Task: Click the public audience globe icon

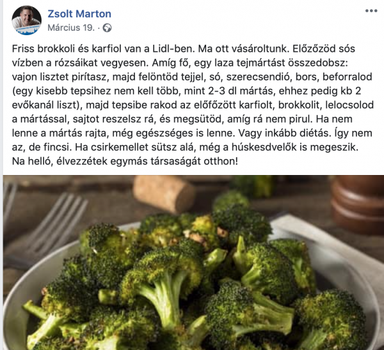Action: 107,28
